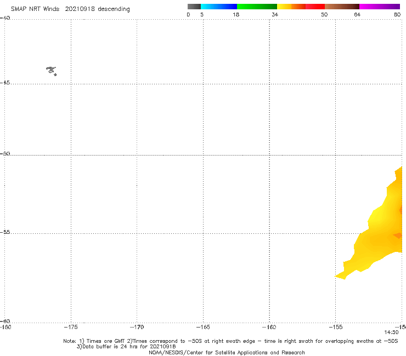Click the title text 'SMAP NRT Winds 20210918 descending'
The image size is (406, 356).
[x=70, y=9]
